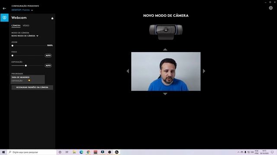The height and width of the screenshot is (155, 277).
Task: Adjust the FOCO slider handle
Action: point(13,56)
